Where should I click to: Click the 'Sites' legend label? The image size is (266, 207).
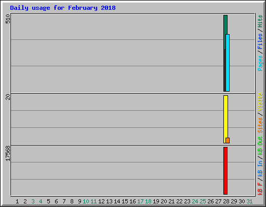[260, 125]
